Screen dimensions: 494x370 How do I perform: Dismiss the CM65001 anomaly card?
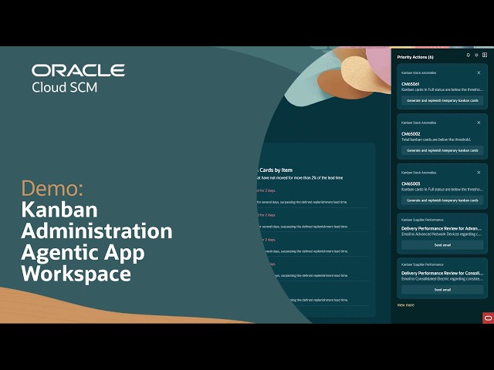[479, 72]
